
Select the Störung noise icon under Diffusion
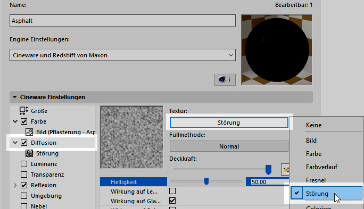tap(29, 153)
